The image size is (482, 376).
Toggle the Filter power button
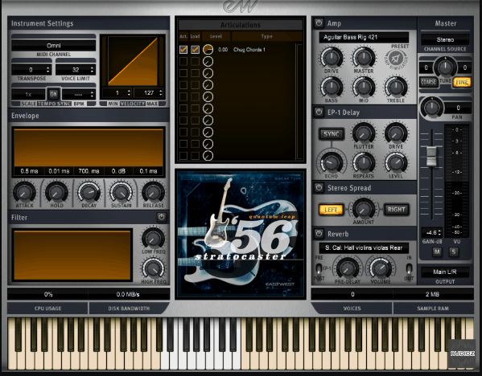point(162,217)
